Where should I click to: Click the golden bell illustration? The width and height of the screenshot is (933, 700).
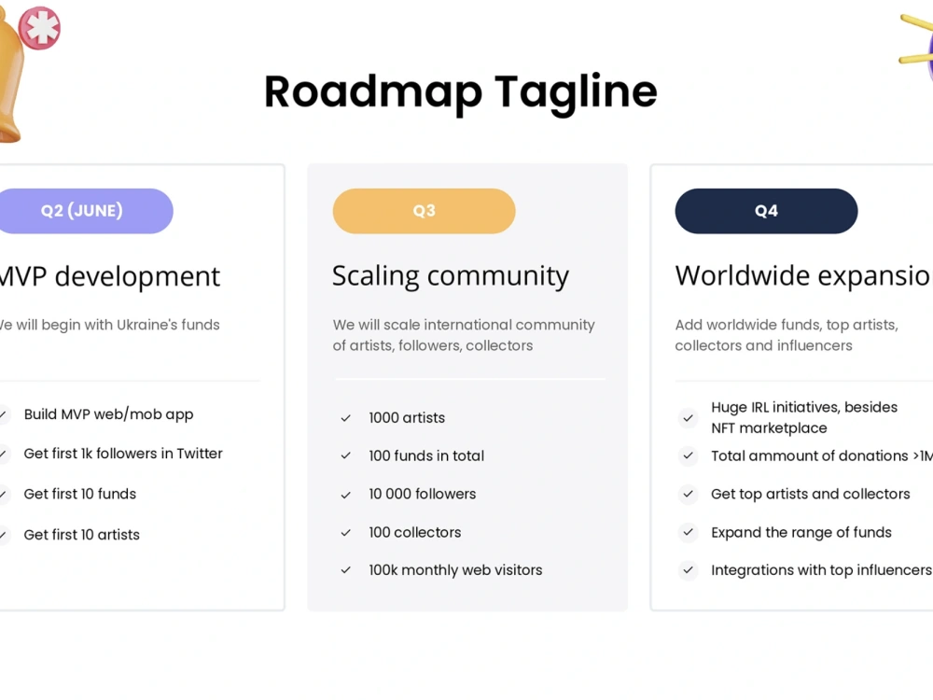tap(11, 77)
